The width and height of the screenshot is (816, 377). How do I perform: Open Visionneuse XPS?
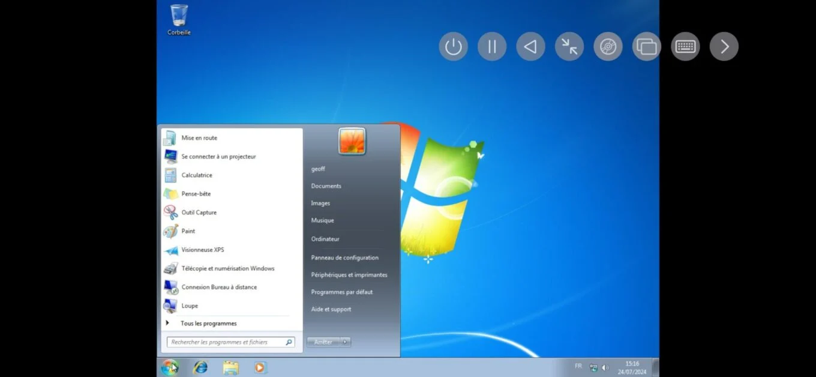point(232,250)
